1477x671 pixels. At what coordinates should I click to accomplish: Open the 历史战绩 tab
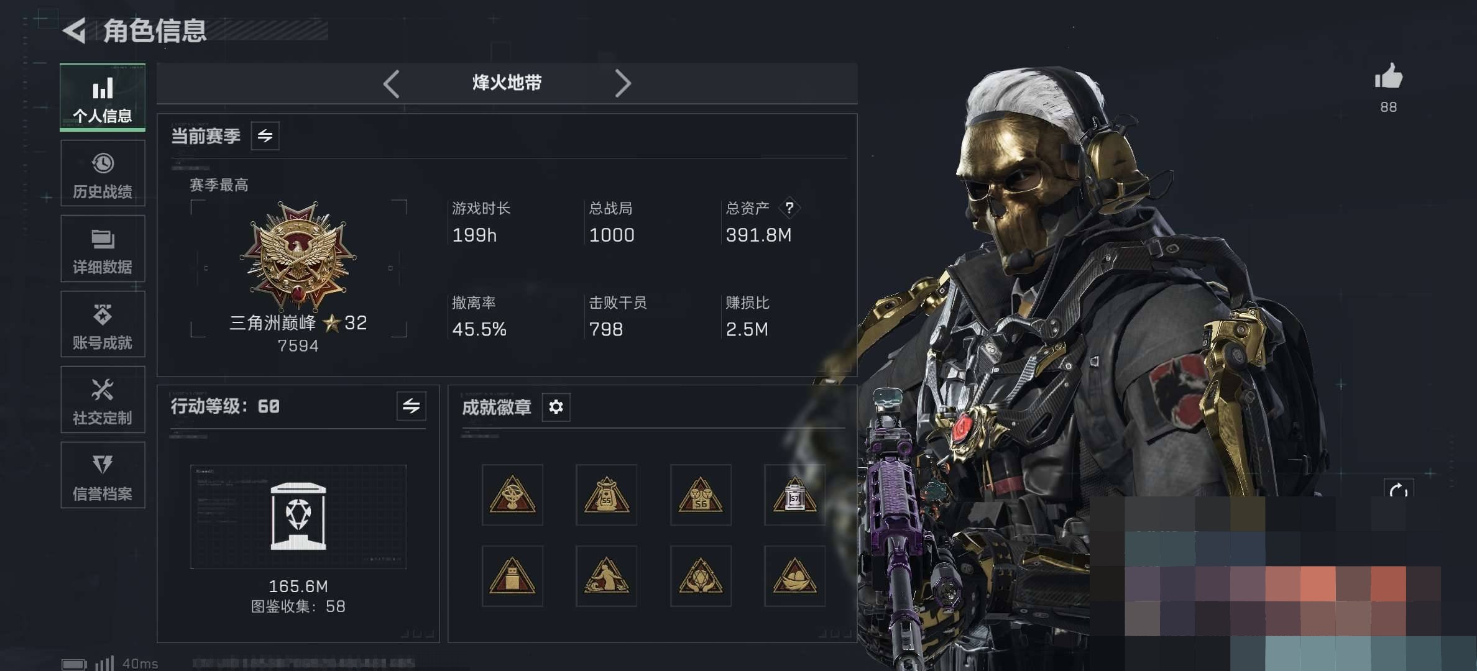[103, 173]
